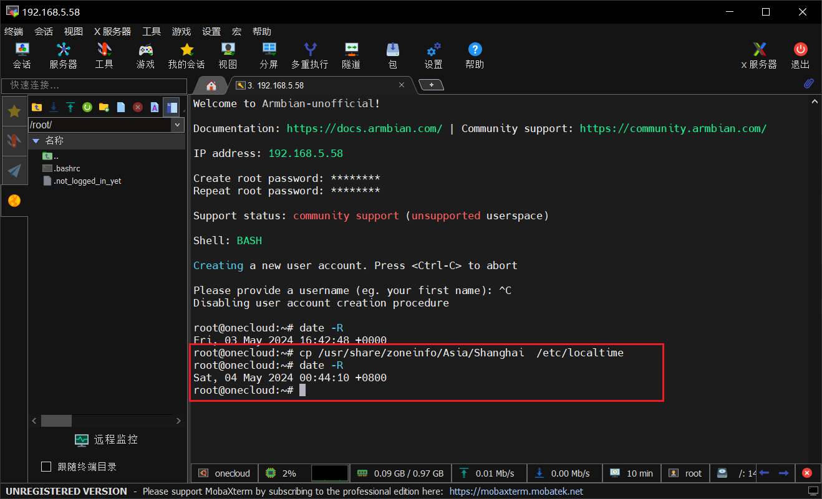Screen dimensions: 822x499
Task: Close the 192.168.5.58 session tab
Action: (402, 85)
